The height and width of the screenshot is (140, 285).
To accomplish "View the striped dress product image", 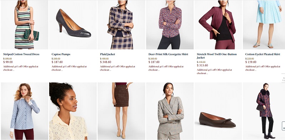I will [x=25, y=25].
